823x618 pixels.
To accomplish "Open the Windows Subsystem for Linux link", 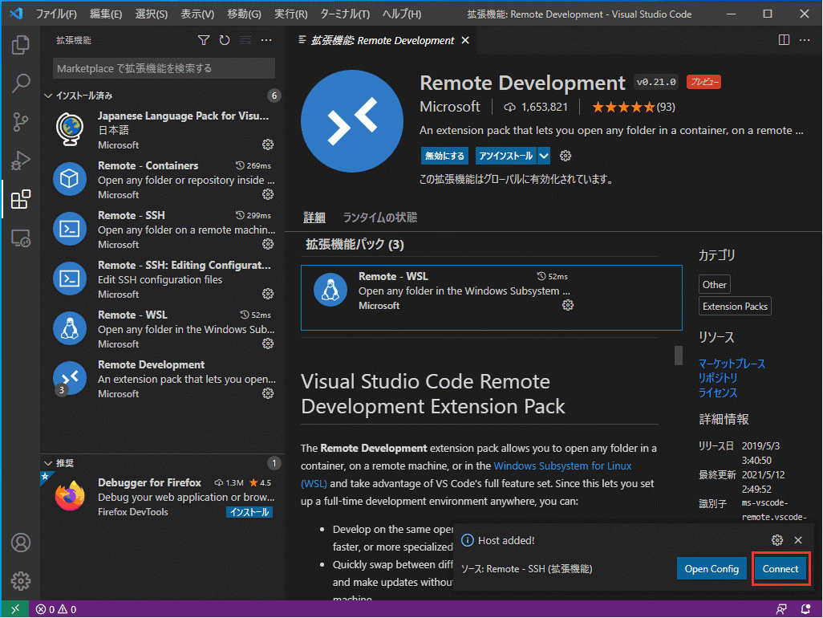I will [x=562, y=466].
